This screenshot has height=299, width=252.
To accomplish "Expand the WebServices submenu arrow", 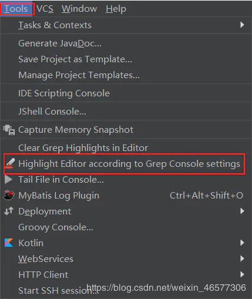I will click(x=242, y=258).
